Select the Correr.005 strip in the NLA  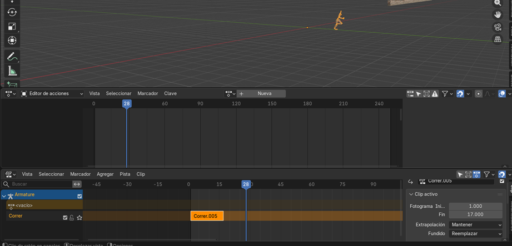pyautogui.click(x=207, y=216)
